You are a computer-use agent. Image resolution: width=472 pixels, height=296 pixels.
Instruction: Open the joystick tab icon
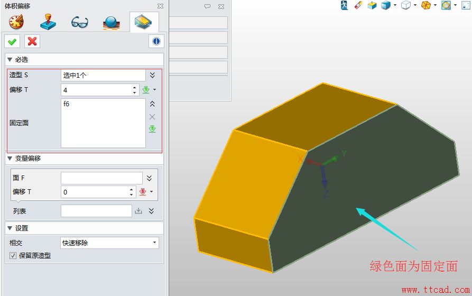(x=48, y=22)
